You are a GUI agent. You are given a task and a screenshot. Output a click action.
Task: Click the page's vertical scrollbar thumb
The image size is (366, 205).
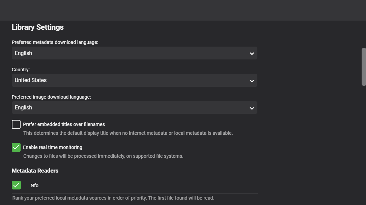364,67
